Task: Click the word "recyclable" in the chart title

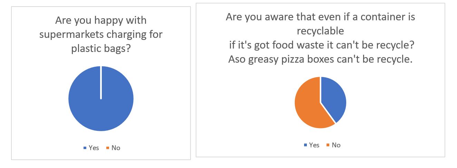Action: pyautogui.click(x=320, y=31)
